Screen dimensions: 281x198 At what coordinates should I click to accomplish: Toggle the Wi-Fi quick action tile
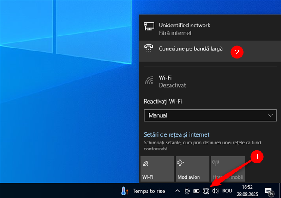[157, 169]
